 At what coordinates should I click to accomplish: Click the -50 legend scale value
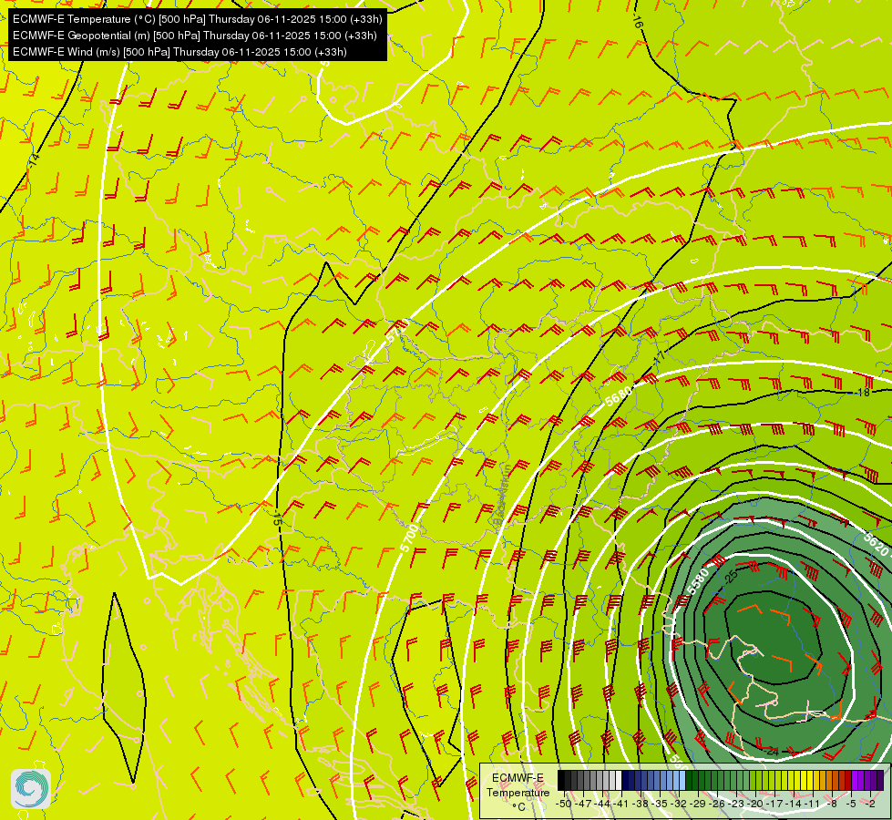coord(563,804)
